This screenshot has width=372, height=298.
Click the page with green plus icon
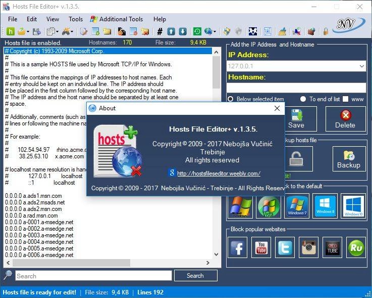pos(95,31)
